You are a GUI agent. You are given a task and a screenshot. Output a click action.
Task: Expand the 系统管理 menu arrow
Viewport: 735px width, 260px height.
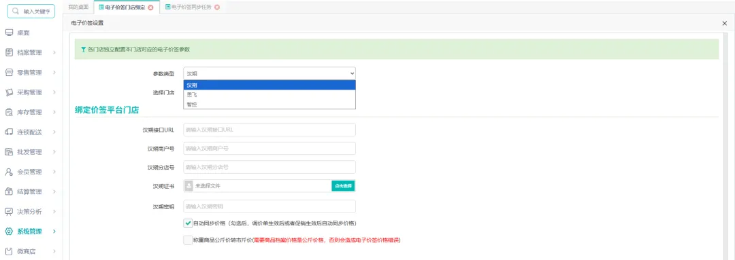[54, 231]
